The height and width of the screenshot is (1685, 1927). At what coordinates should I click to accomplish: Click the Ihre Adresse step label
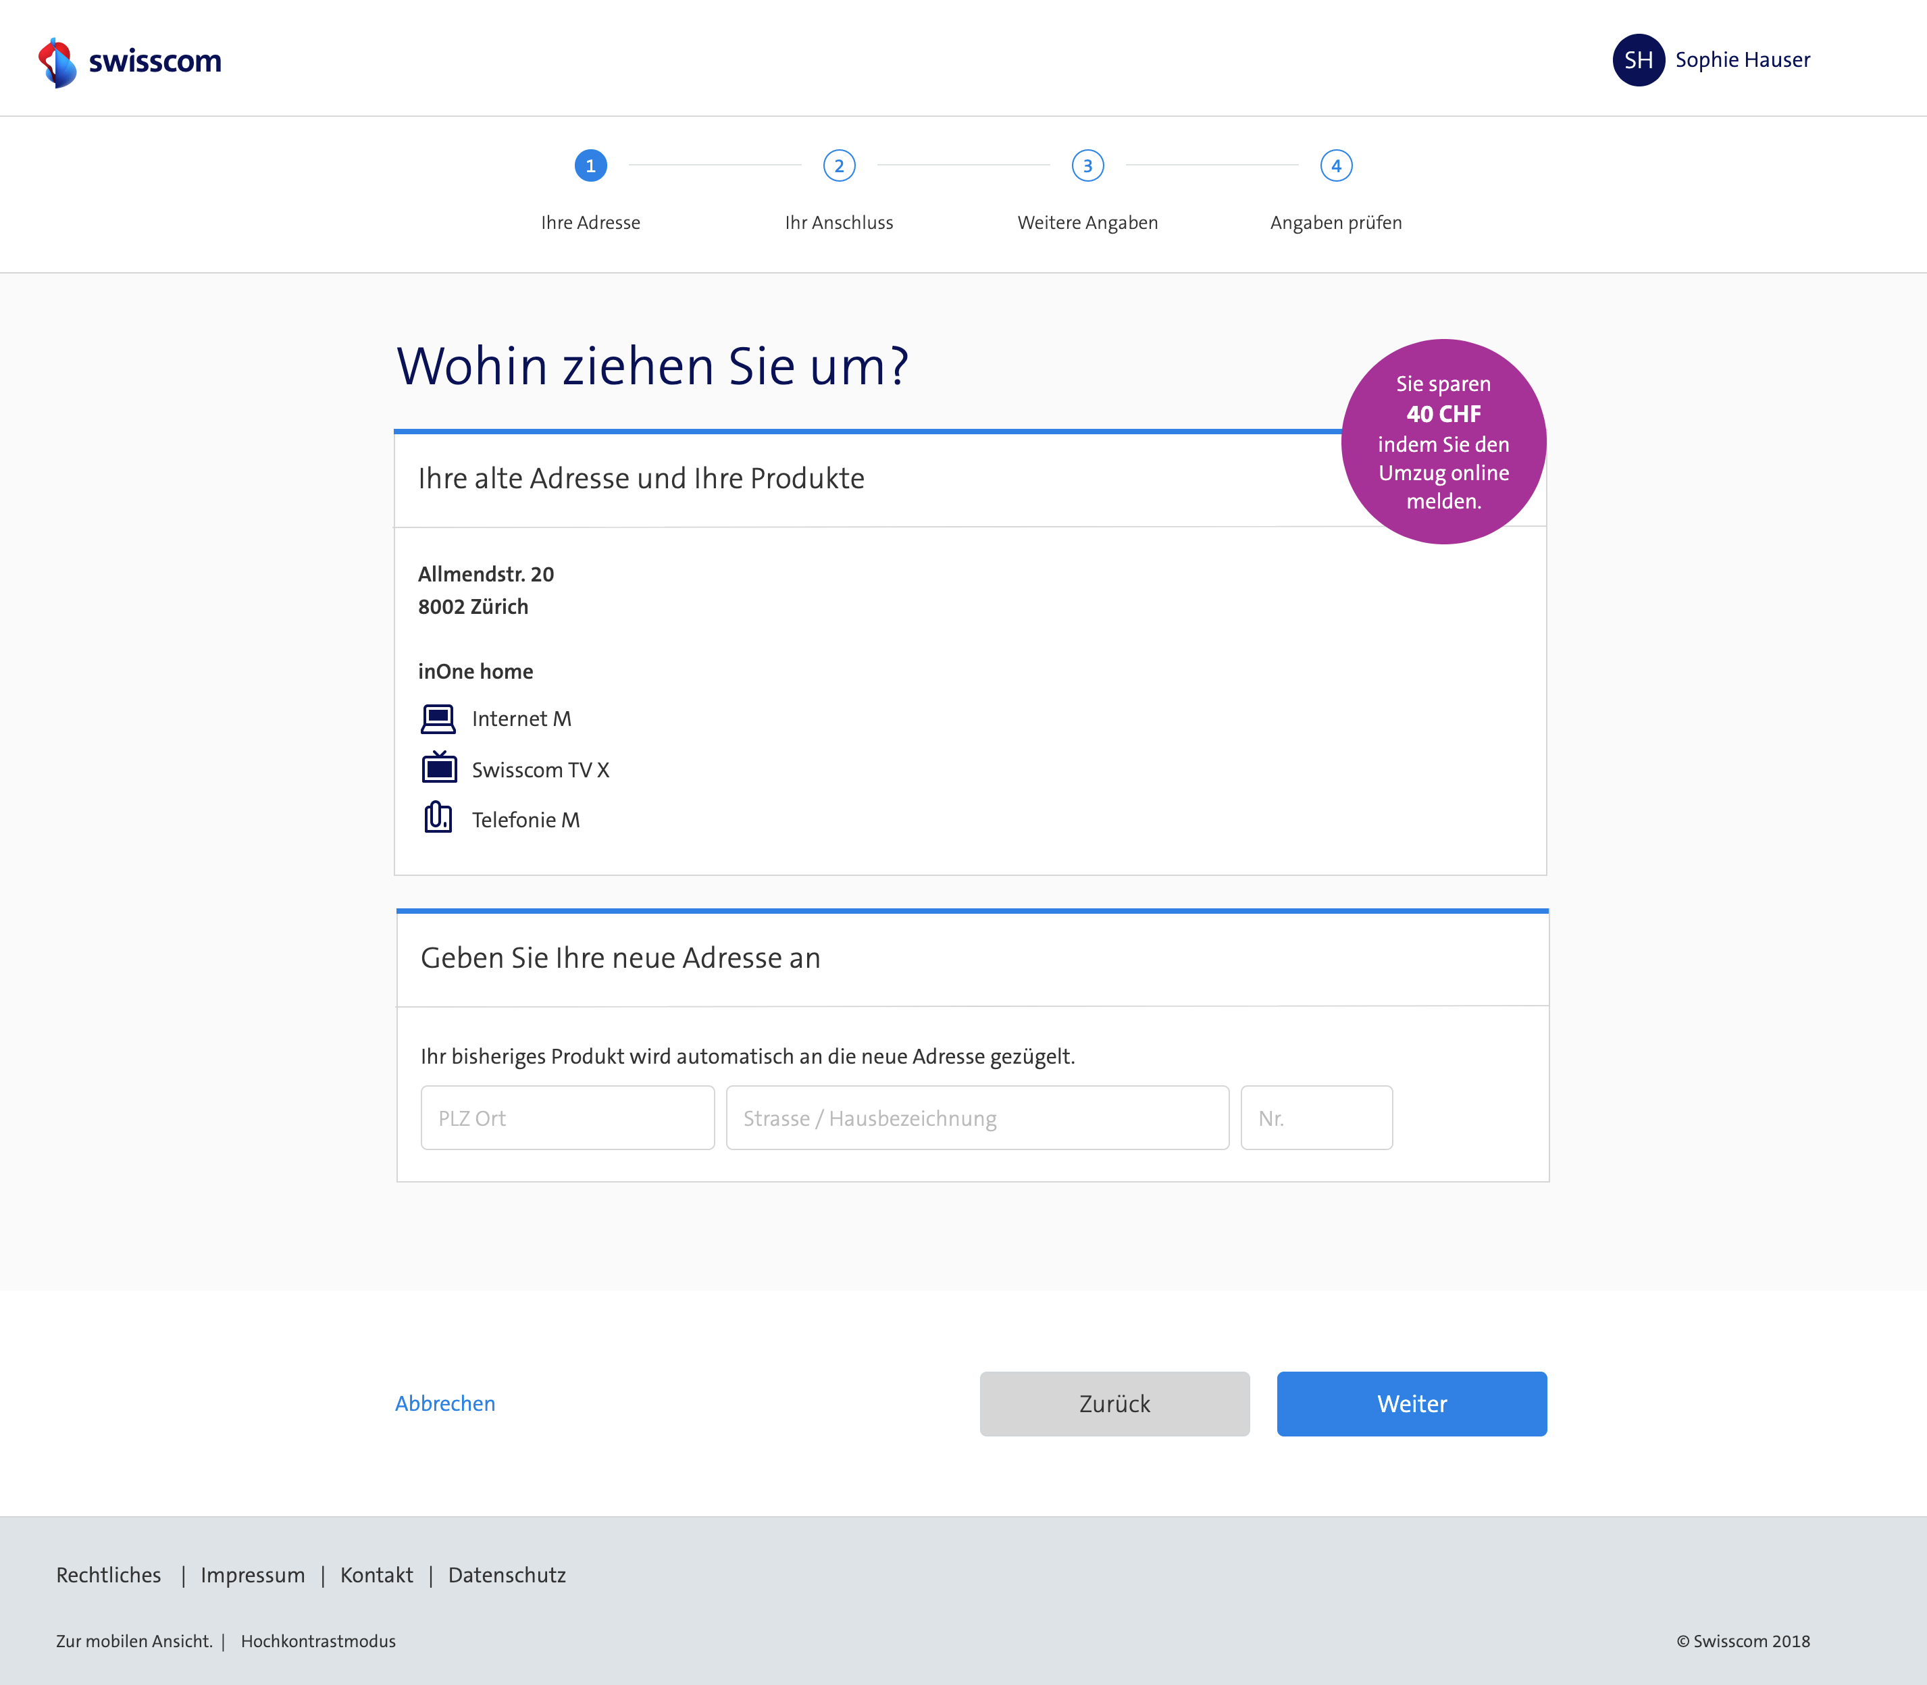click(x=590, y=223)
